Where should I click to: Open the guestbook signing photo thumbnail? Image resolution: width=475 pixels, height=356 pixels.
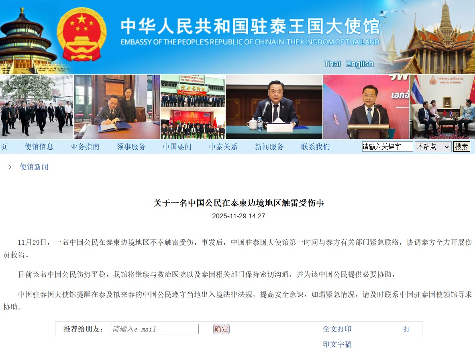pyautogui.click(x=116, y=107)
